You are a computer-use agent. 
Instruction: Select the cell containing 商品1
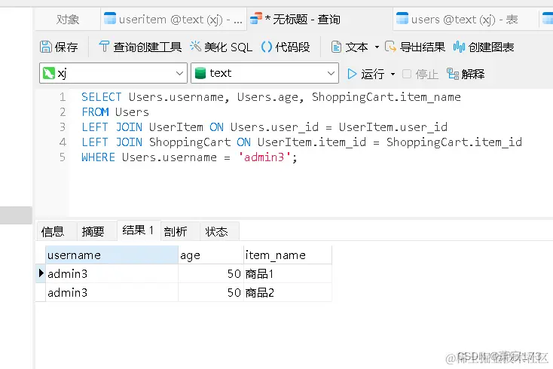click(x=288, y=273)
